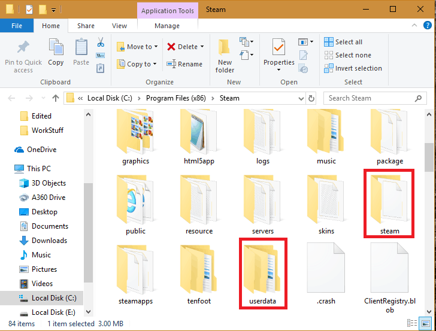Open the Delete dropdown arrow
This screenshot has width=436, height=331.
point(202,47)
